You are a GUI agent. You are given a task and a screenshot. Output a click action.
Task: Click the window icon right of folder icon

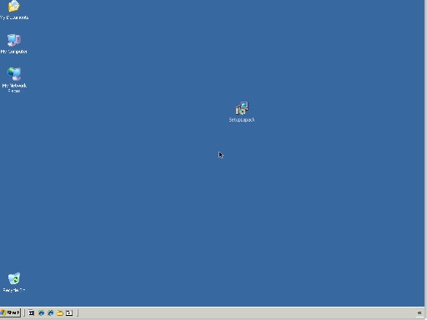(x=69, y=313)
